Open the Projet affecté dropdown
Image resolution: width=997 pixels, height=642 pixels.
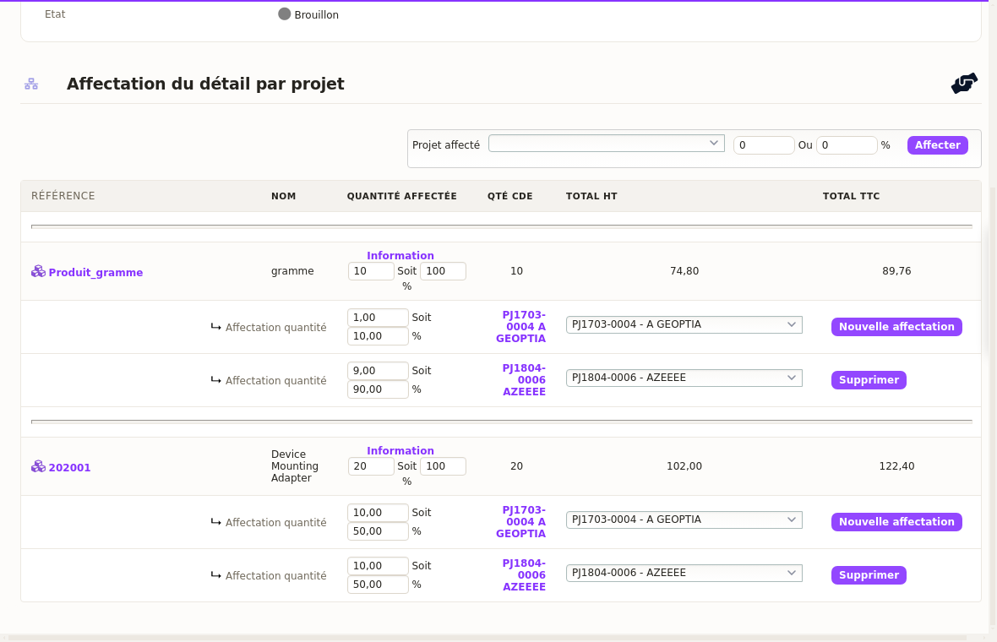click(x=607, y=143)
